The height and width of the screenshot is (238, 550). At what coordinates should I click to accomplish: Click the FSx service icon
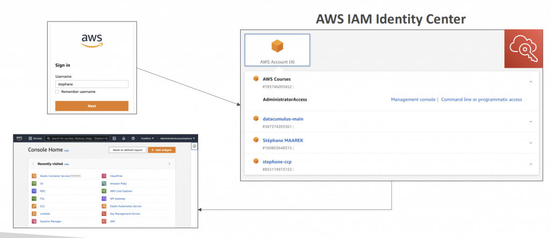34,199
